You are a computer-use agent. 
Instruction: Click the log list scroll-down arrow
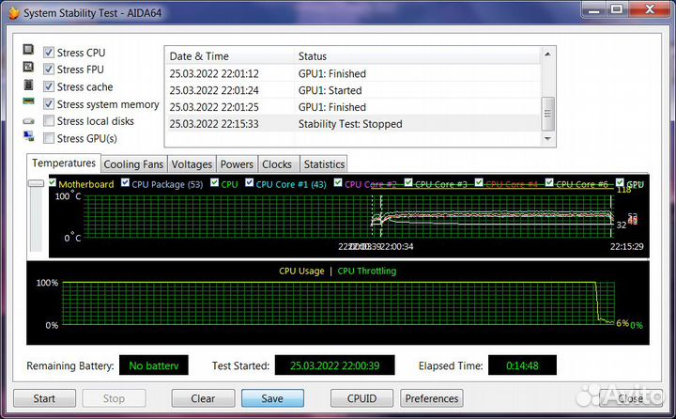coord(547,138)
